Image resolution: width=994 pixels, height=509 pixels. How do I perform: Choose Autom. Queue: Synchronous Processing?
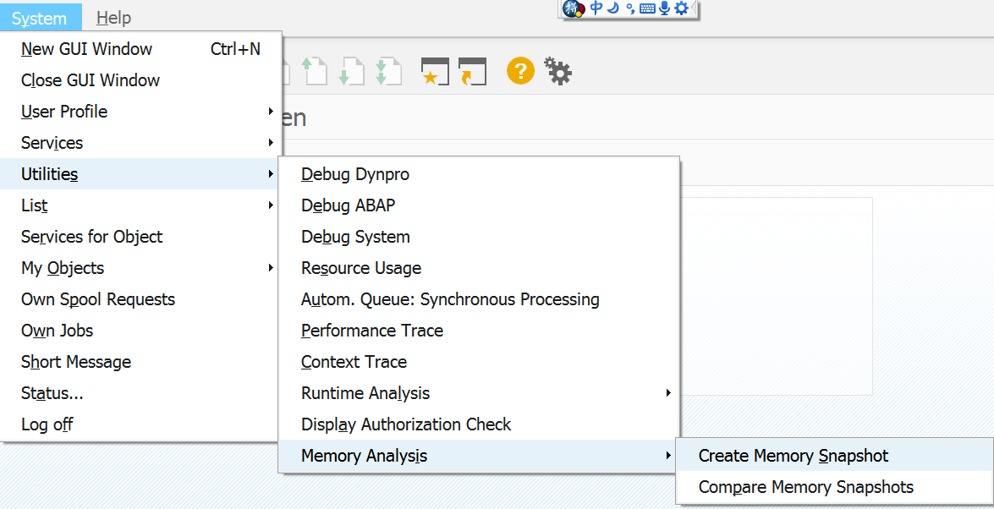pos(480,299)
